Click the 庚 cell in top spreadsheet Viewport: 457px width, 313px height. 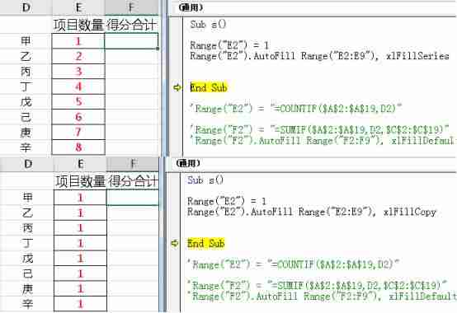(x=26, y=132)
